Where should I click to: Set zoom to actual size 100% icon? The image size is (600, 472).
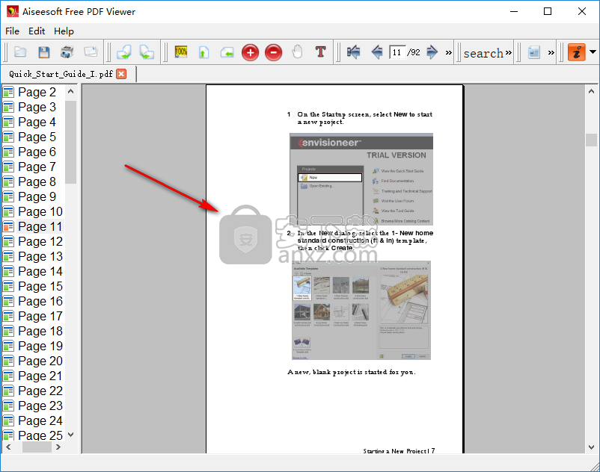point(181,52)
